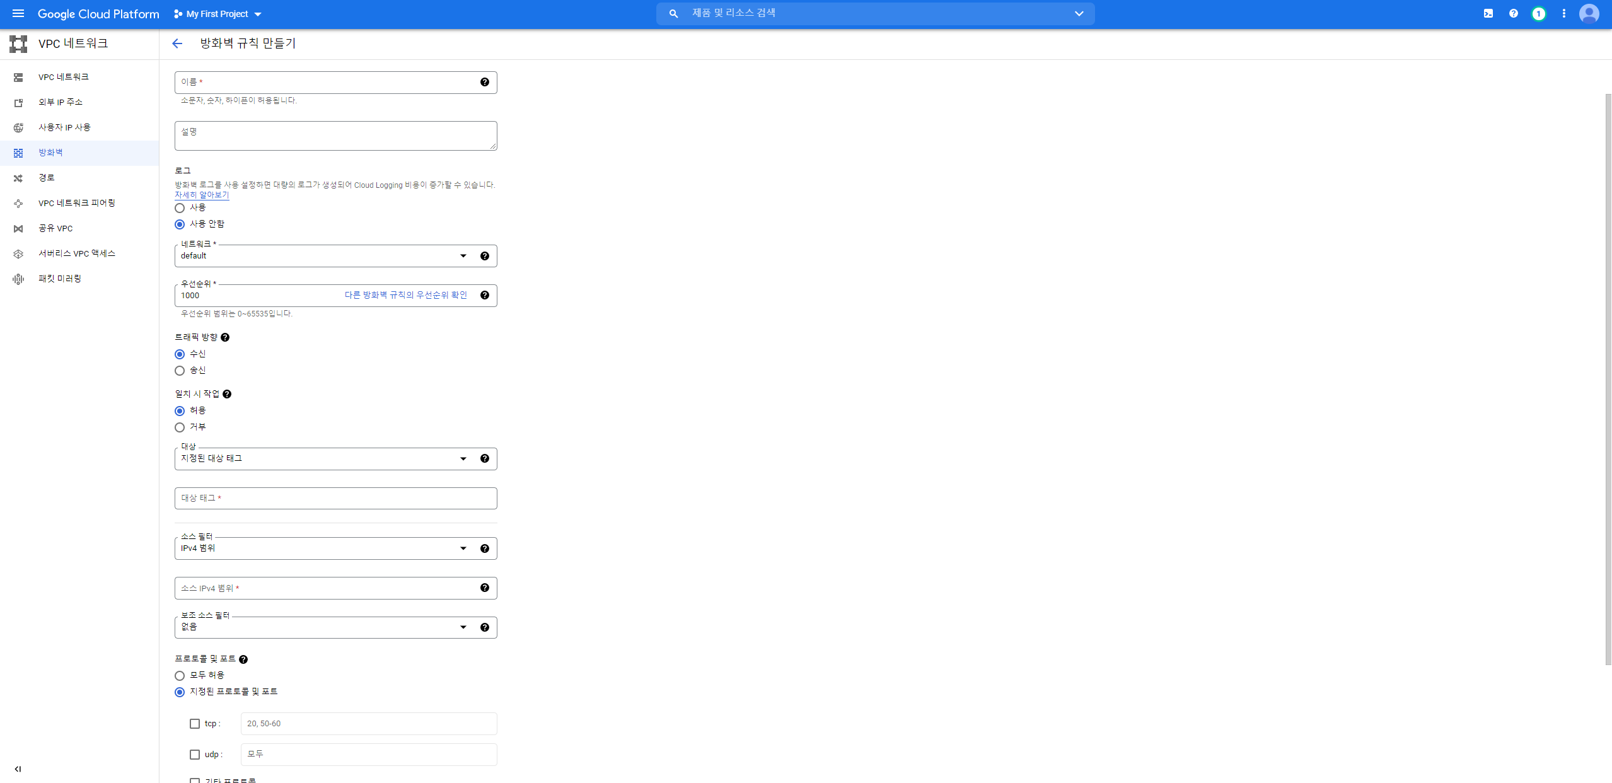Open the hamburger navigation menu

click(18, 13)
